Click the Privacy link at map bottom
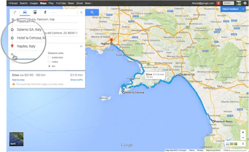249x152 pixels. coord(200,150)
